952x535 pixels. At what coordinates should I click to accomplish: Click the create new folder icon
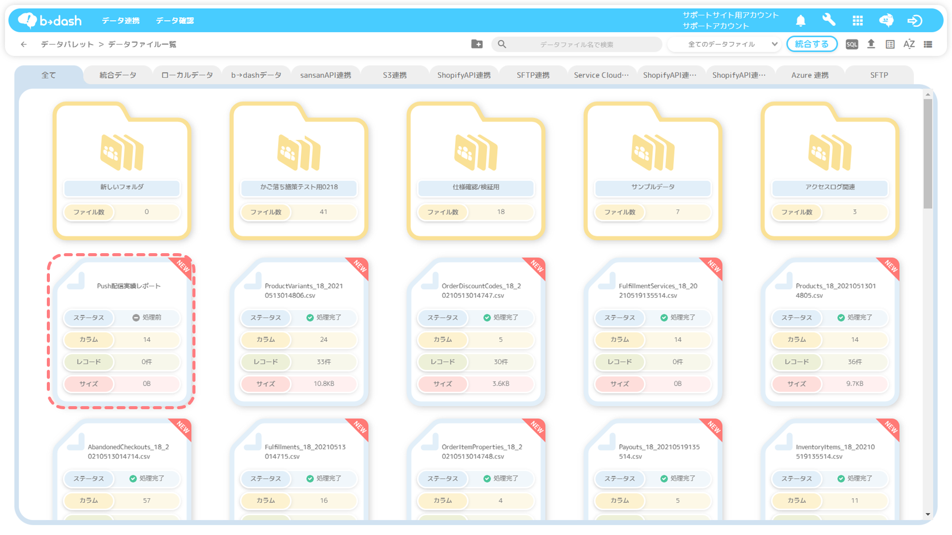tap(477, 44)
